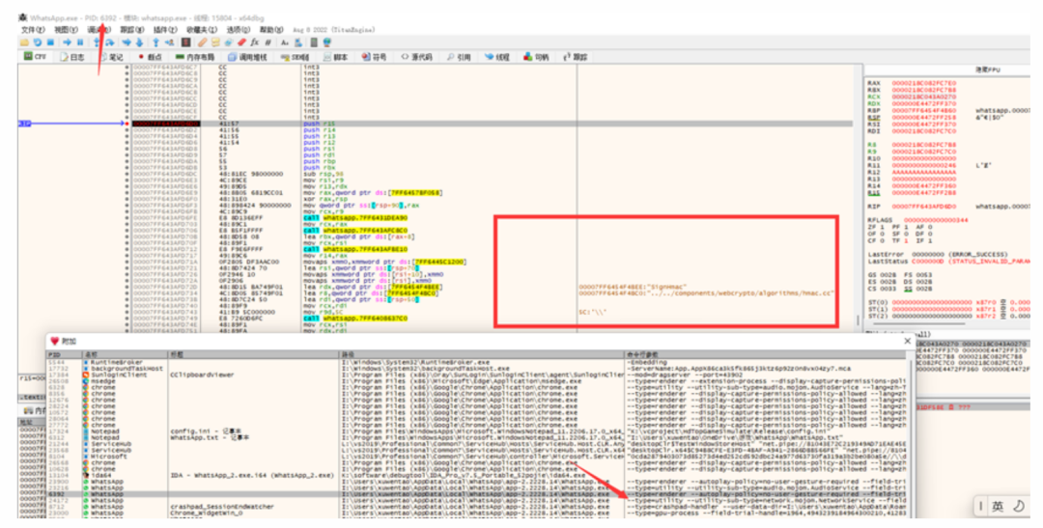
Task: Open Patches via the bandage toolbar icon
Action: (202, 42)
